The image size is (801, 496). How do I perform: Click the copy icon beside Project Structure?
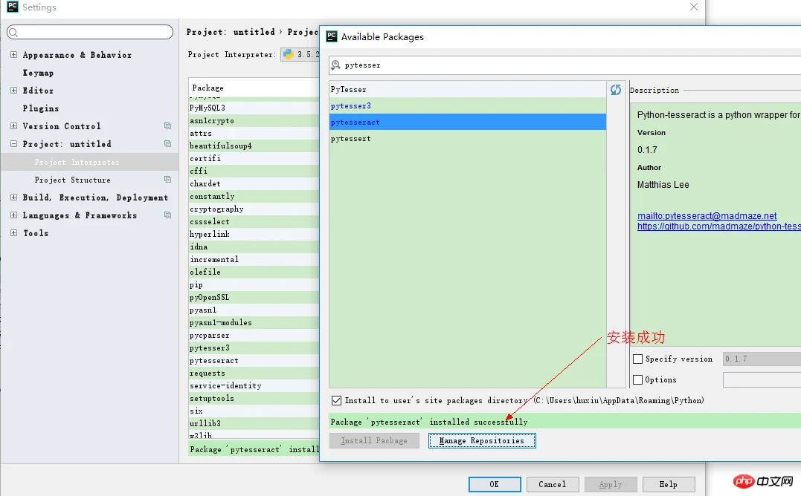(167, 180)
